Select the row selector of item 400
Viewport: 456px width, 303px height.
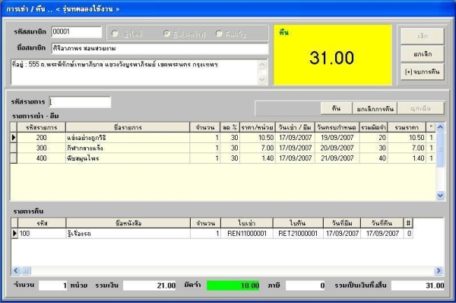(x=14, y=158)
